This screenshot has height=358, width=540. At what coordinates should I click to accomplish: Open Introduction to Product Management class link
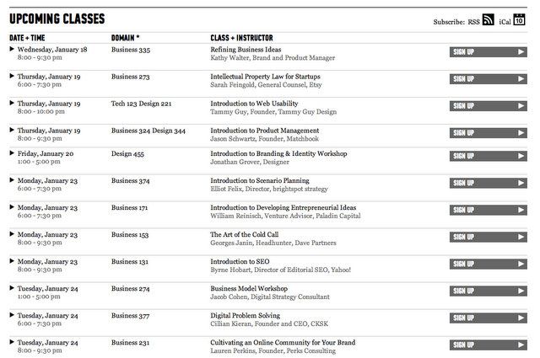pos(265,131)
